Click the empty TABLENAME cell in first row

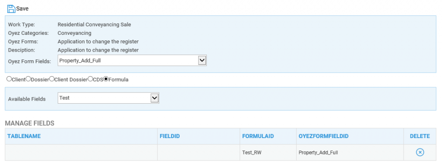(81, 153)
